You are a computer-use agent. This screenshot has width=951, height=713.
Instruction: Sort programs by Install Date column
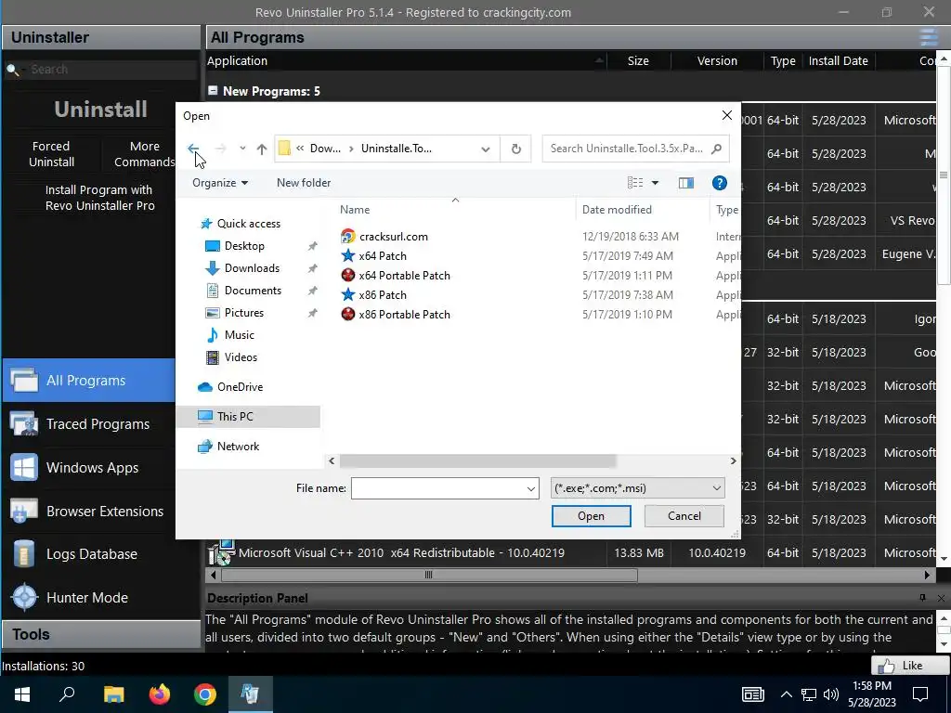839,60
